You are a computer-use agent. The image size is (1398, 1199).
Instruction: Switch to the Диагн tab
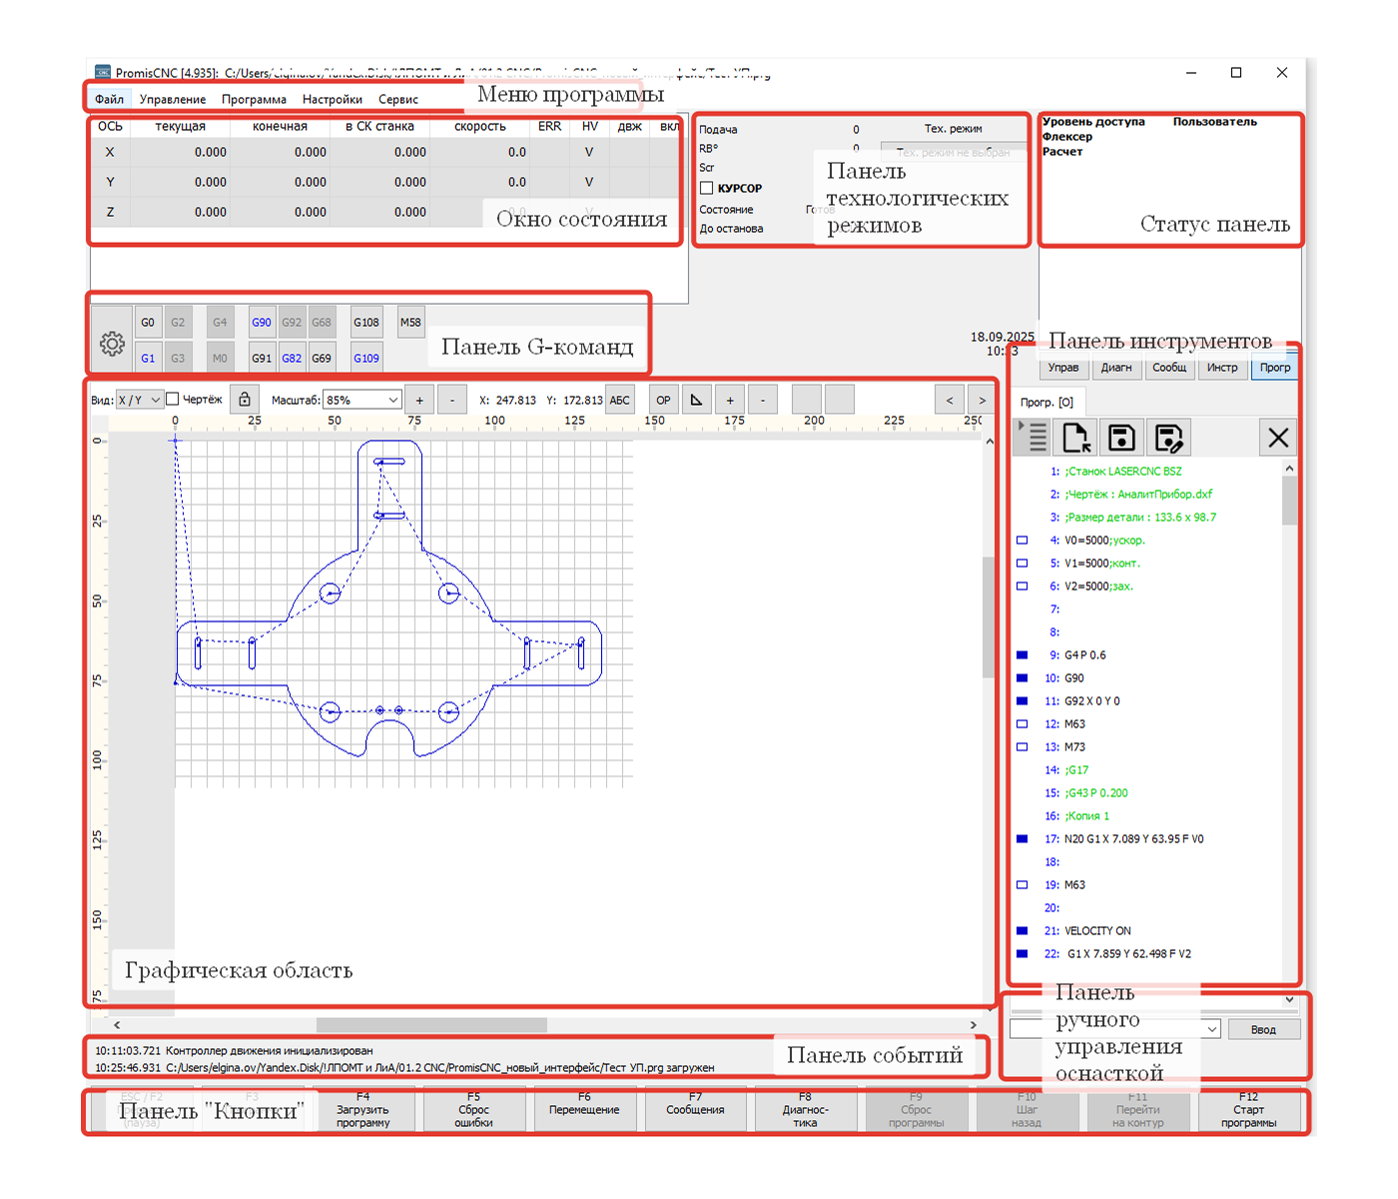(1115, 368)
